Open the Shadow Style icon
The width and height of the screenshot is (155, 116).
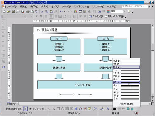pyautogui.click(x=128, y=109)
